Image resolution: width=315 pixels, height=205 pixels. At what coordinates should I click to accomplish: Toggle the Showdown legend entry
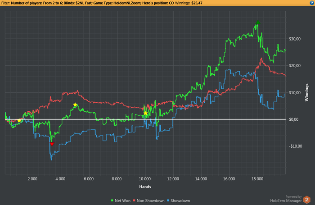click(x=179, y=200)
